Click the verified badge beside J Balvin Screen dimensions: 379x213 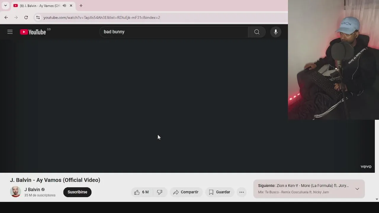[43, 190]
